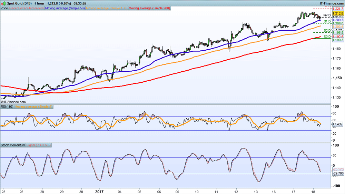This screenshot has width=345, height=194.
Task: Click the Spot Gold (DFB) title text
Action: pos(19,3)
